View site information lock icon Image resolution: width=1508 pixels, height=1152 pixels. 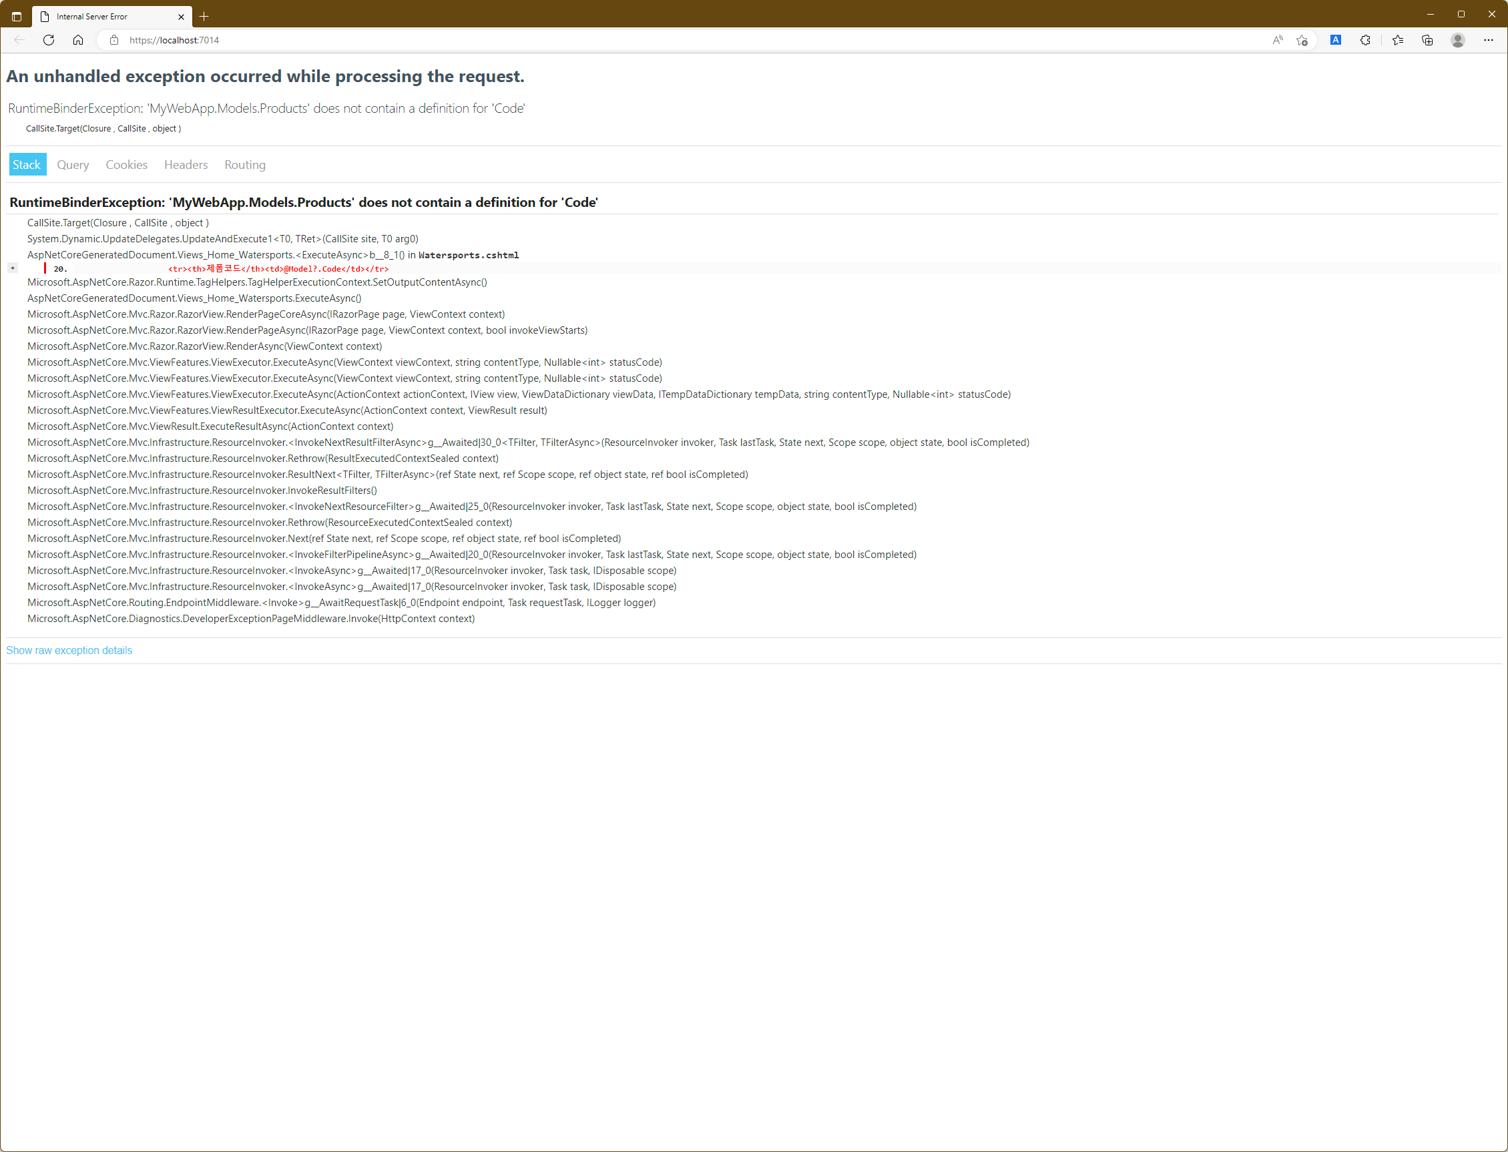click(115, 40)
